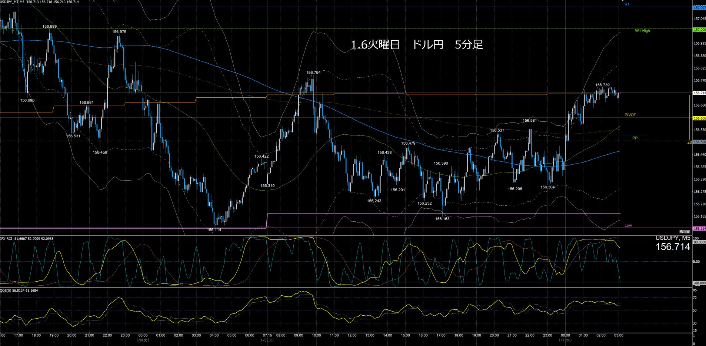Click the current price 156.714 axis tag

pyautogui.click(x=699, y=93)
